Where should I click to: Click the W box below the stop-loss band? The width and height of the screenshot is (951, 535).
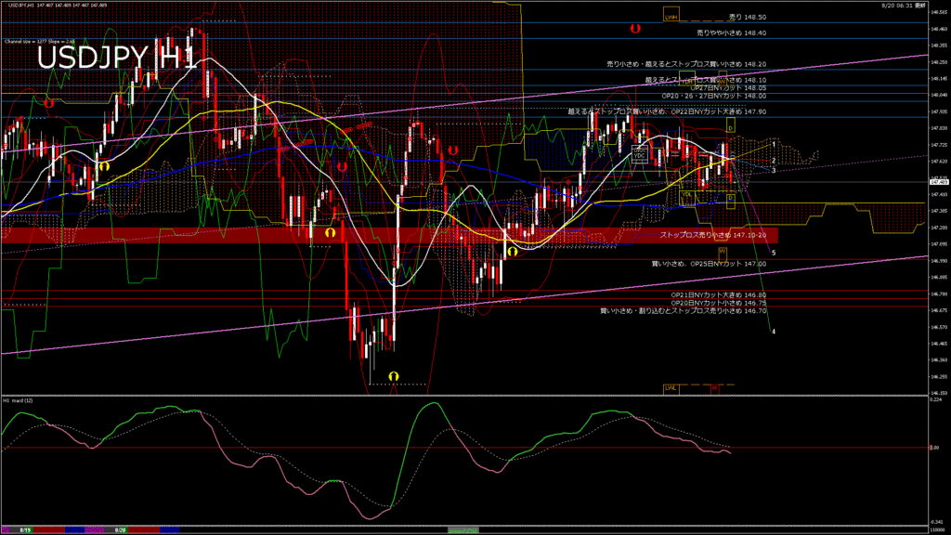coord(722,252)
